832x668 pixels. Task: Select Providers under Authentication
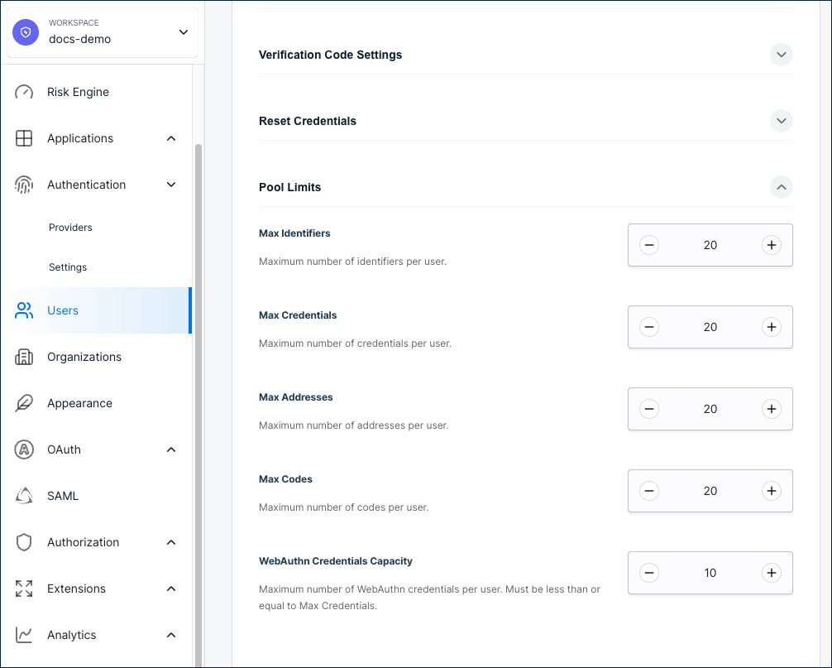(x=70, y=227)
